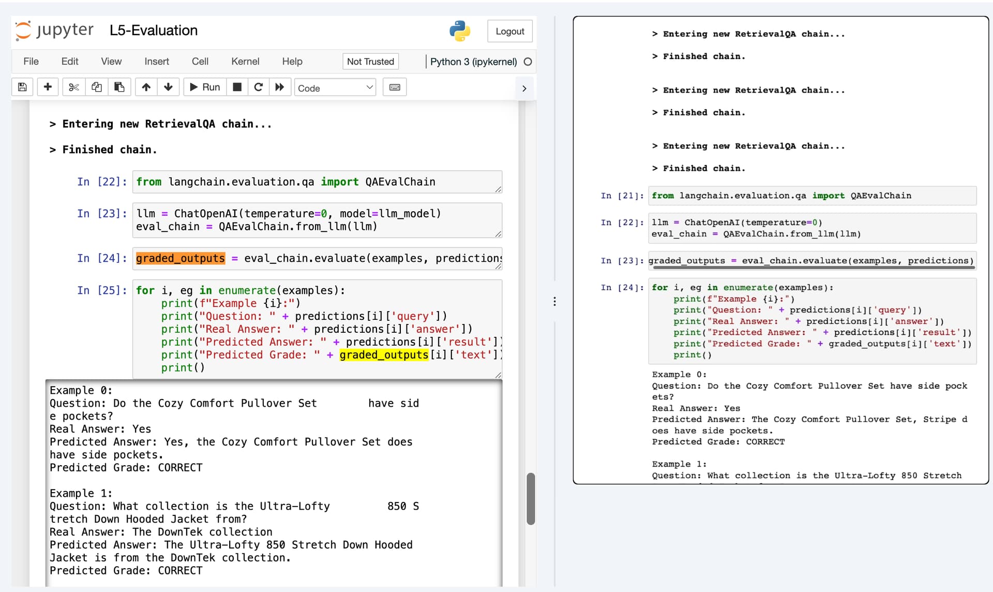Run the current cell with the Run button
Image resolution: width=993 pixels, height=592 pixels.
pyautogui.click(x=205, y=87)
